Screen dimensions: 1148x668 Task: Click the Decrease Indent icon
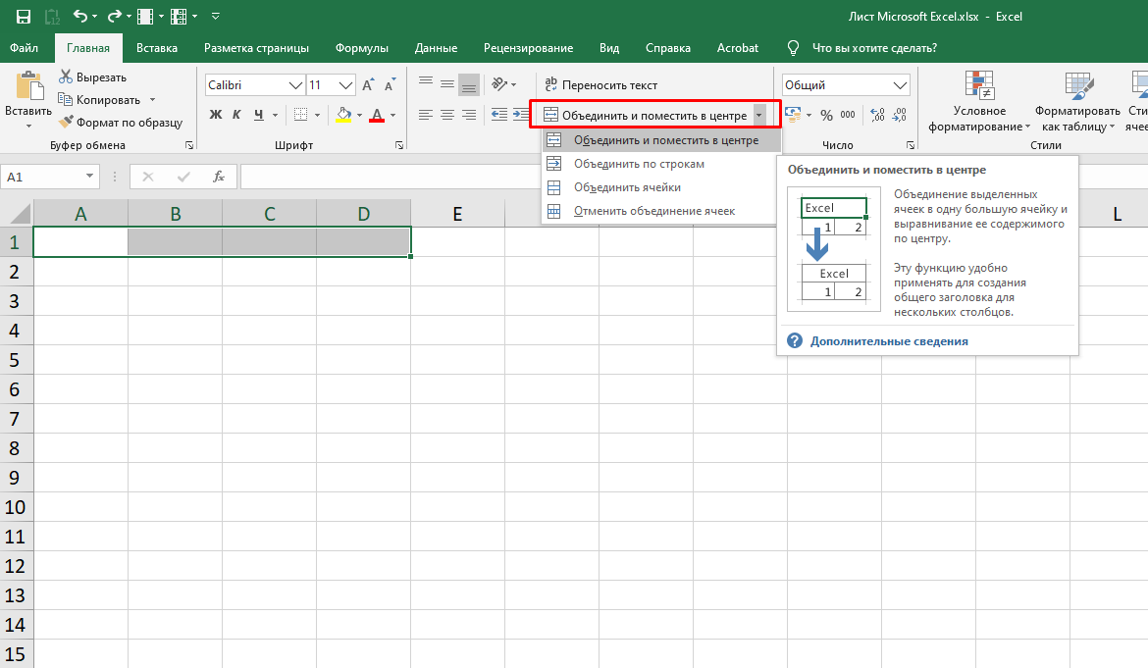pyautogui.click(x=499, y=115)
